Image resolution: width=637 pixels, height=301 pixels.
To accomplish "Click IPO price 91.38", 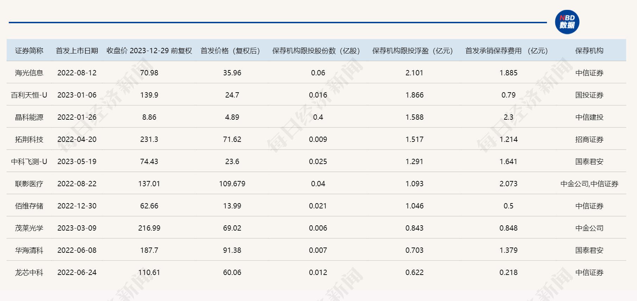I will coord(232,250).
